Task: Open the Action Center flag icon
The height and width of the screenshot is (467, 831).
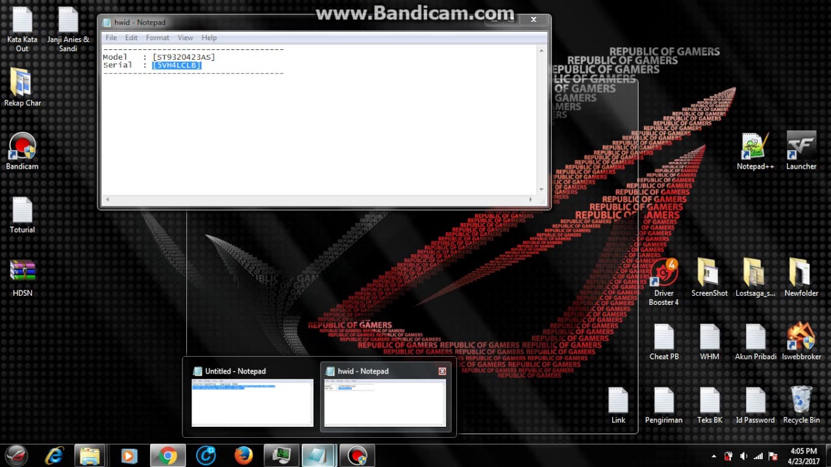Action: point(773,457)
